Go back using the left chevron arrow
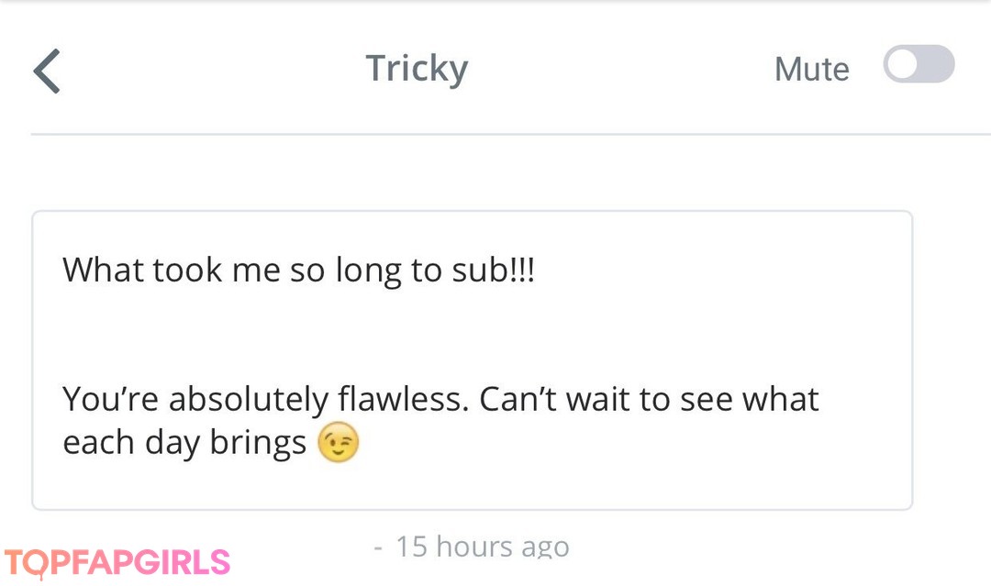The width and height of the screenshot is (991, 586). point(47,71)
